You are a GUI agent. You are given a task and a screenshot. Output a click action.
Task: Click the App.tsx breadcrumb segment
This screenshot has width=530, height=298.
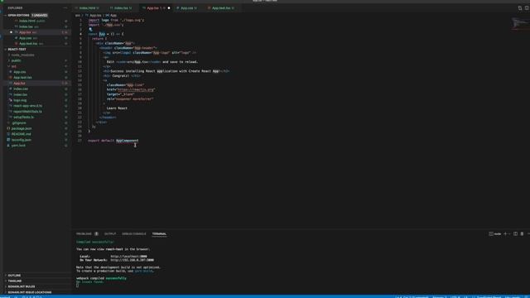click(94, 16)
